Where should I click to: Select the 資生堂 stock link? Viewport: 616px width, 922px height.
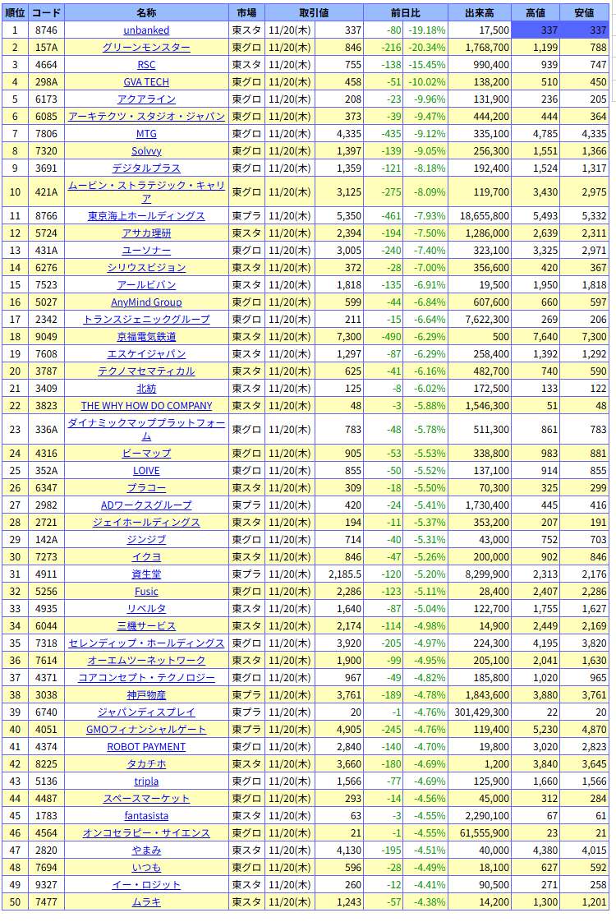pyautogui.click(x=146, y=574)
